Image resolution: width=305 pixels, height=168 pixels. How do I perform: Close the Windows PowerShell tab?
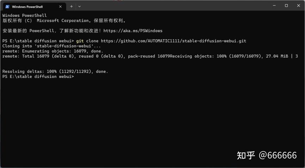click(60, 7)
